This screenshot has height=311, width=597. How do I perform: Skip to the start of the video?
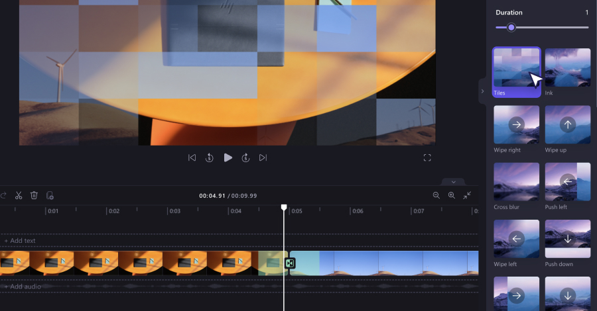tap(192, 157)
